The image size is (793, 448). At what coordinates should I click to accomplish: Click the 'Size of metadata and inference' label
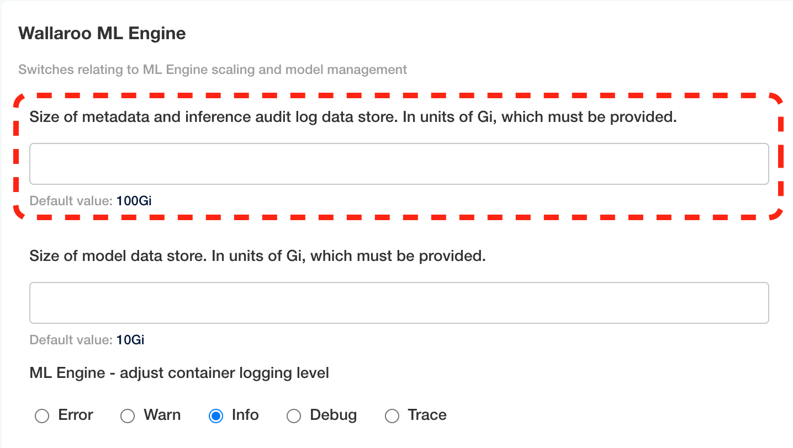(x=353, y=117)
